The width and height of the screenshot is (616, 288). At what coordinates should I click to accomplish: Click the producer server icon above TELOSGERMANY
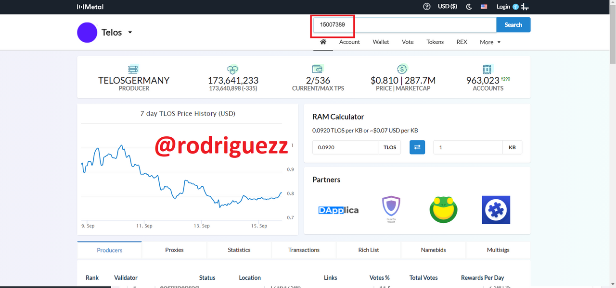[x=133, y=70]
